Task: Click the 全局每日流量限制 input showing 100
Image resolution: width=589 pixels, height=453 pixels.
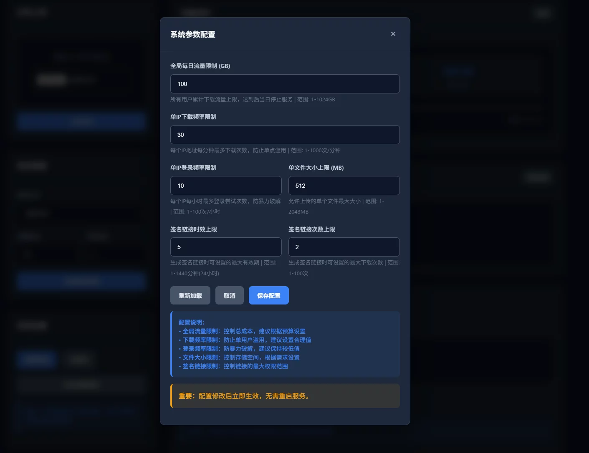Action: coord(285,84)
